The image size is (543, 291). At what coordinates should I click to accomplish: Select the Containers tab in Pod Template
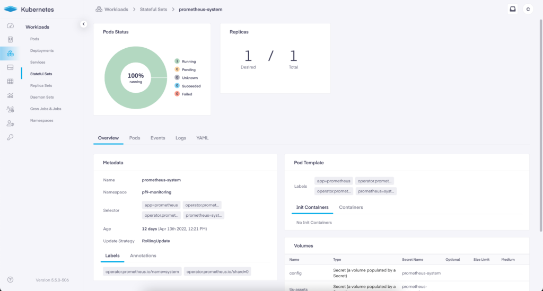(351, 207)
